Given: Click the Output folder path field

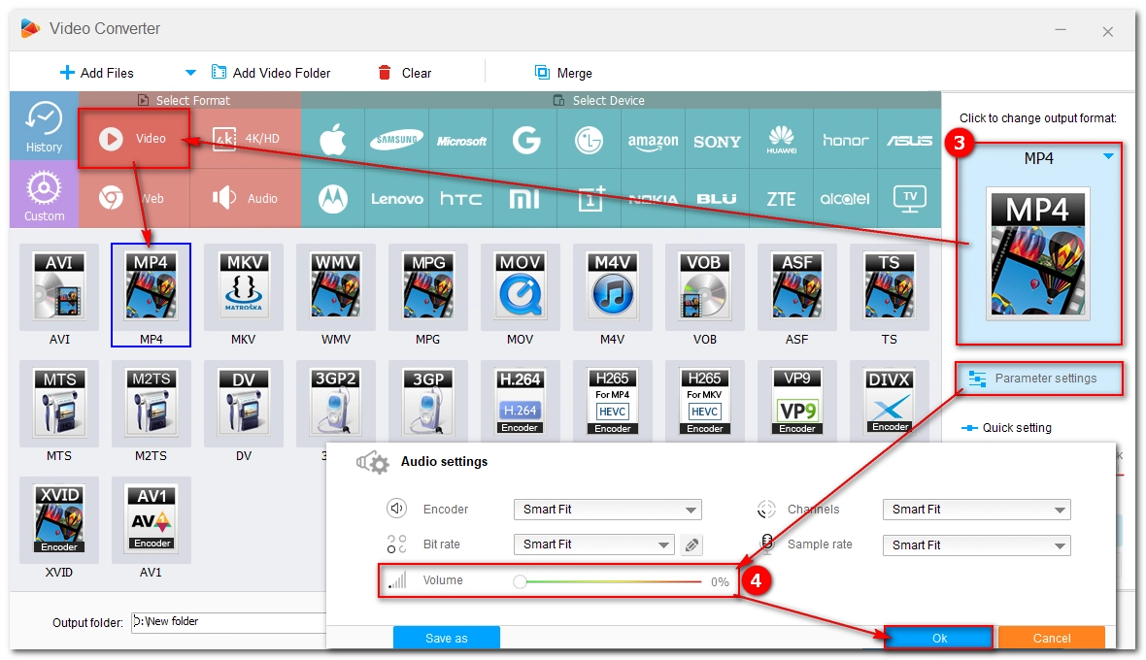Looking at the screenshot, I should pyautogui.click(x=229, y=622).
